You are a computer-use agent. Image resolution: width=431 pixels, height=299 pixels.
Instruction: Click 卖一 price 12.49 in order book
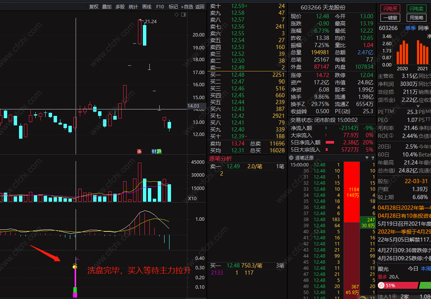(x=238, y=68)
